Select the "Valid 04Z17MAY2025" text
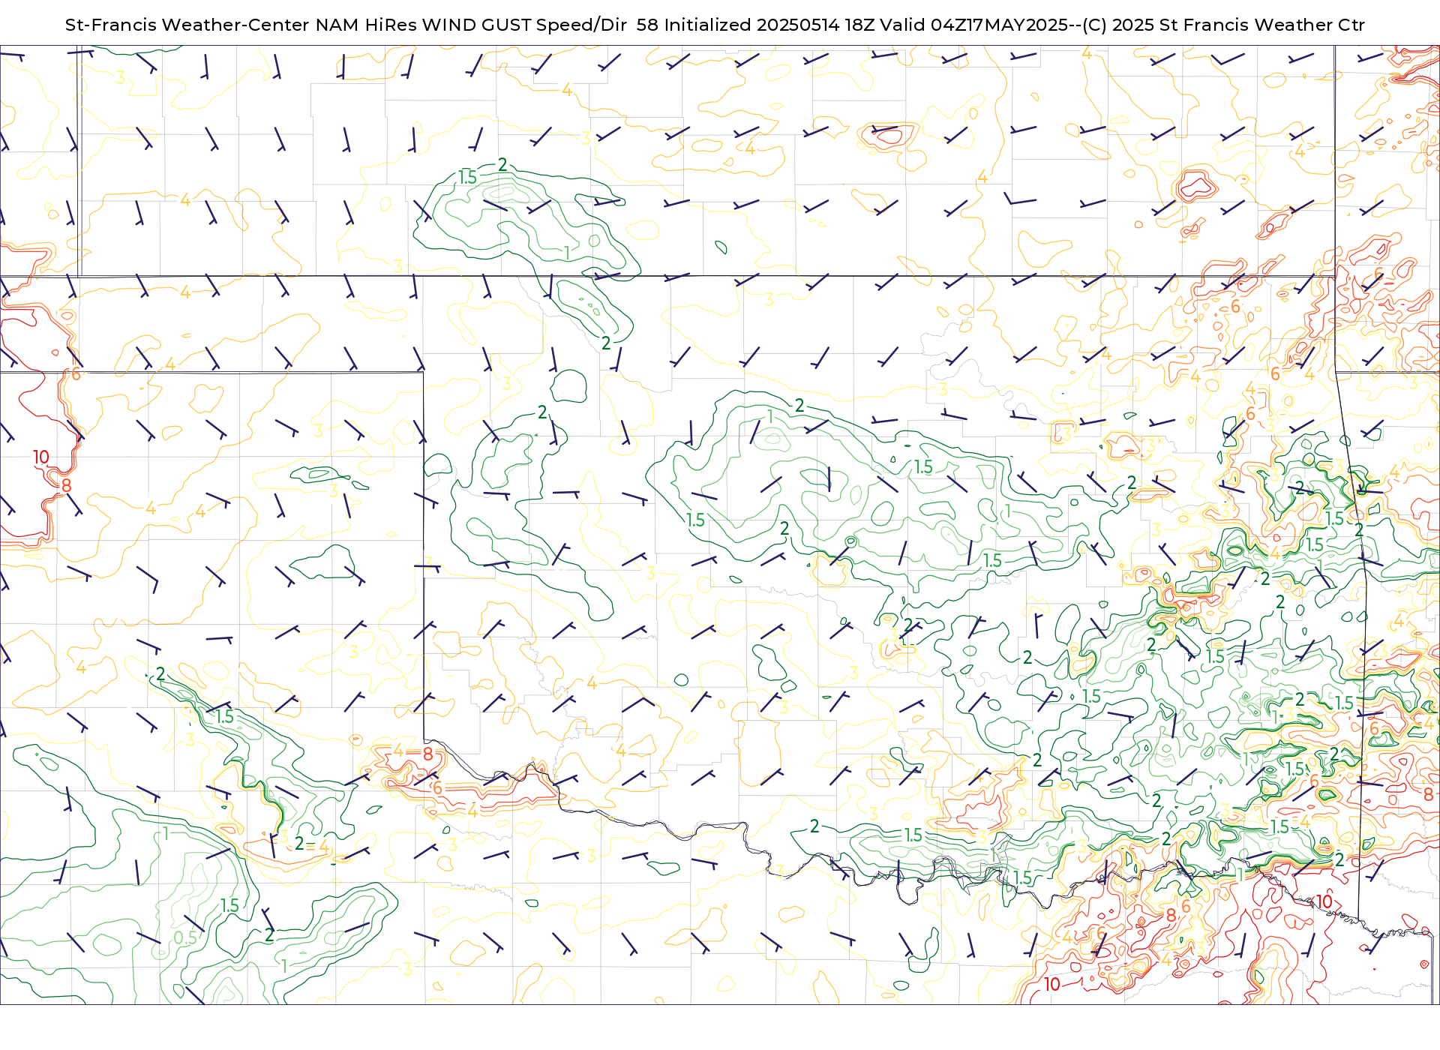 [x=974, y=25]
